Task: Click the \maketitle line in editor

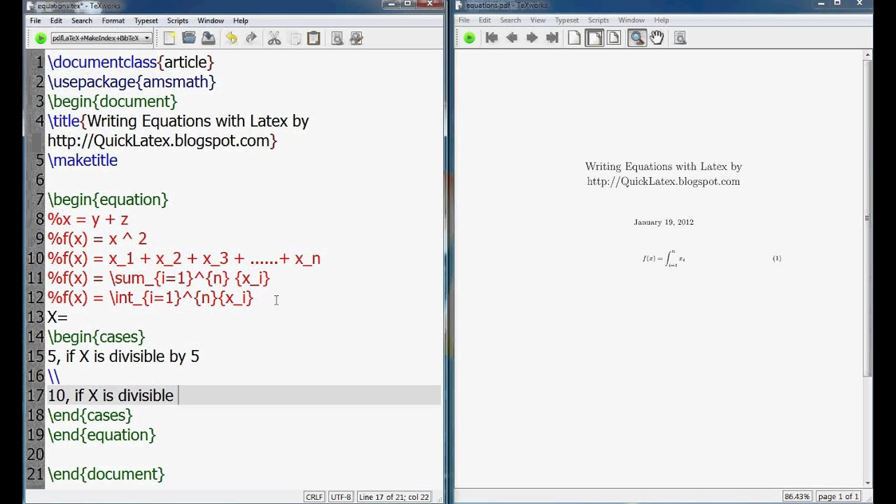Action: tap(83, 160)
